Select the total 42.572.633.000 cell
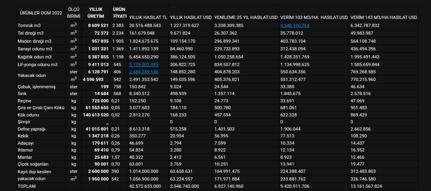Image resolution: width=431 pixels, height=191 pixels. [x=145, y=186]
